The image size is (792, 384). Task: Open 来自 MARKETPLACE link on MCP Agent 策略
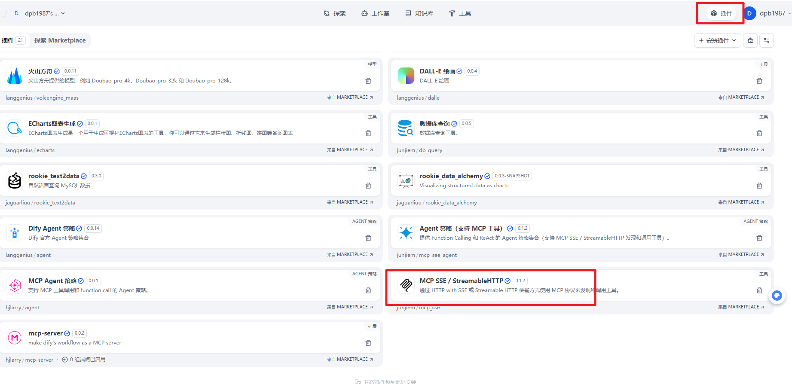click(x=350, y=307)
